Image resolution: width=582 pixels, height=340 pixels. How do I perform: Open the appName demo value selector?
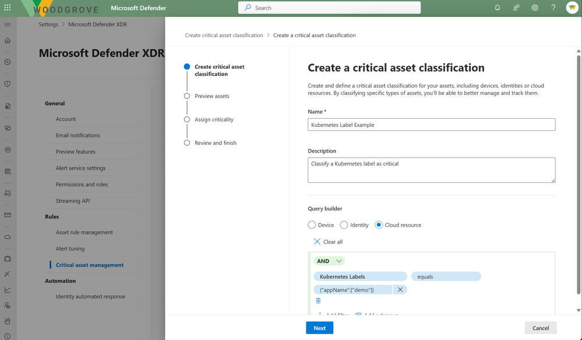[353, 289]
